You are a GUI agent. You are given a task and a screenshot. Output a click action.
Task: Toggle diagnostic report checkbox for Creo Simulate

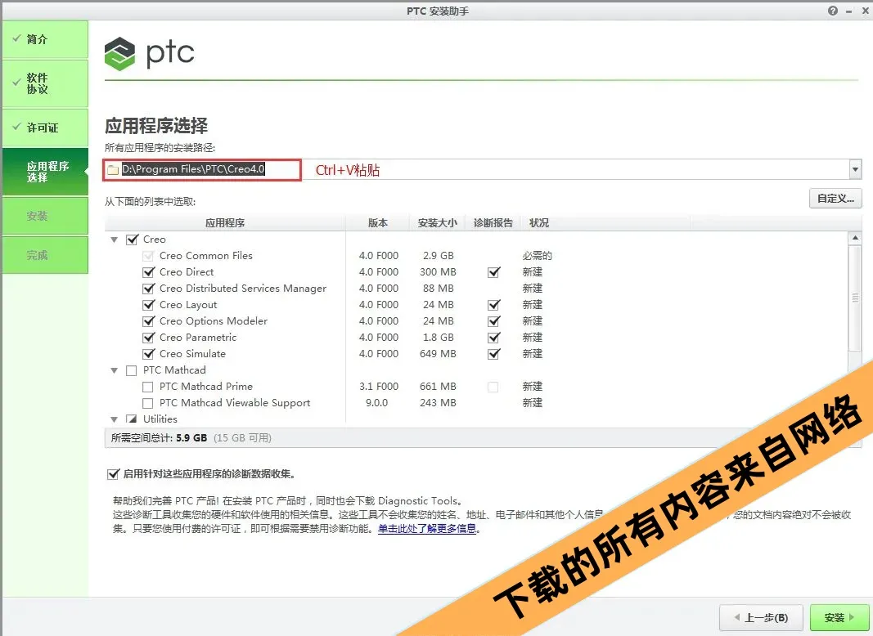coord(493,354)
